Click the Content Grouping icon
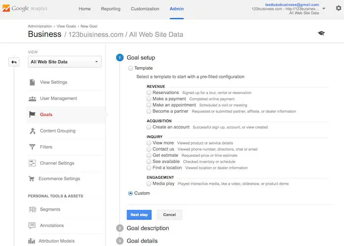 (x=32, y=131)
